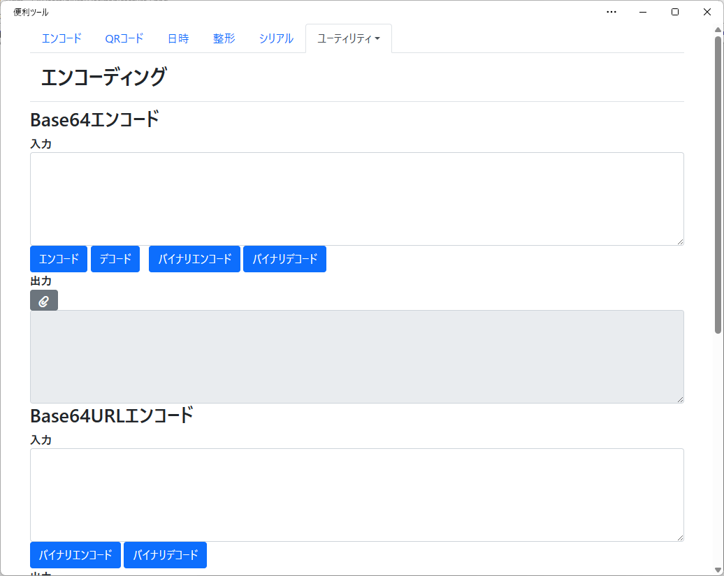724x576 pixels.
Task: Click the Base64 デコード button
Action: [115, 259]
